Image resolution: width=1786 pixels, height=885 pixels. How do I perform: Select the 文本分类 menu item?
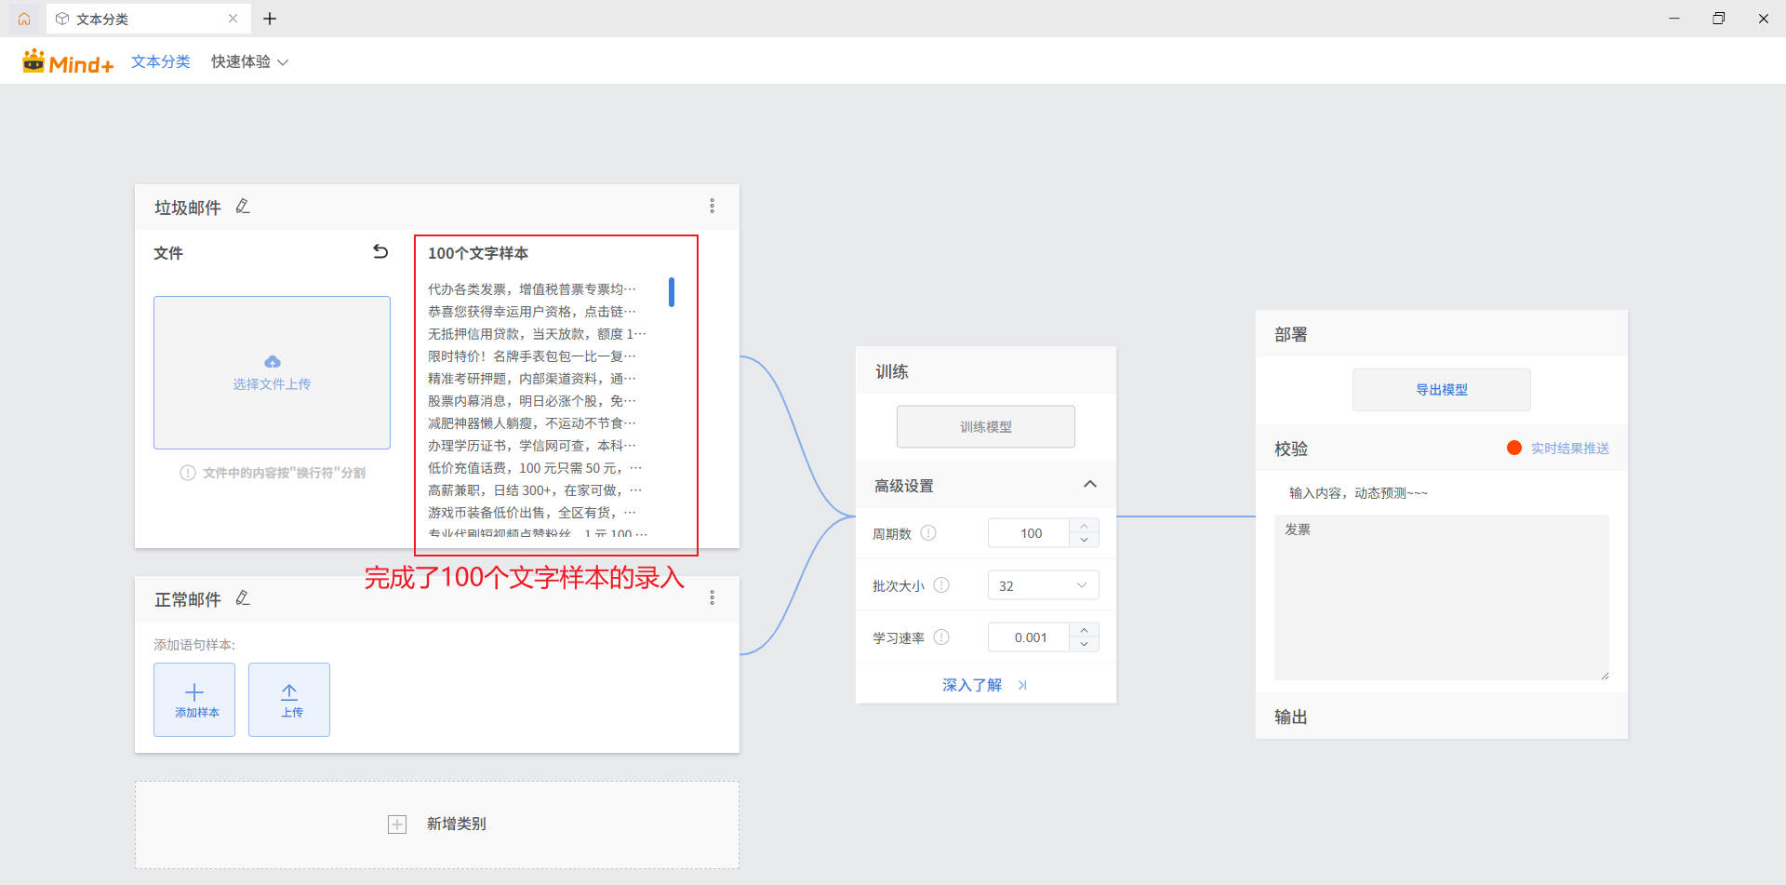(x=161, y=61)
